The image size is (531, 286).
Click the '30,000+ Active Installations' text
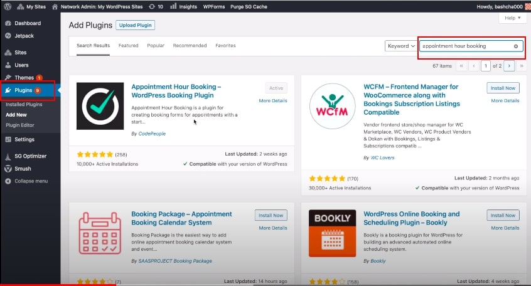(x=340, y=188)
